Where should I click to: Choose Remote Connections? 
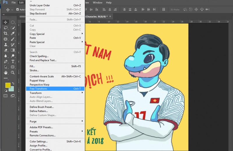click(x=55, y=135)
